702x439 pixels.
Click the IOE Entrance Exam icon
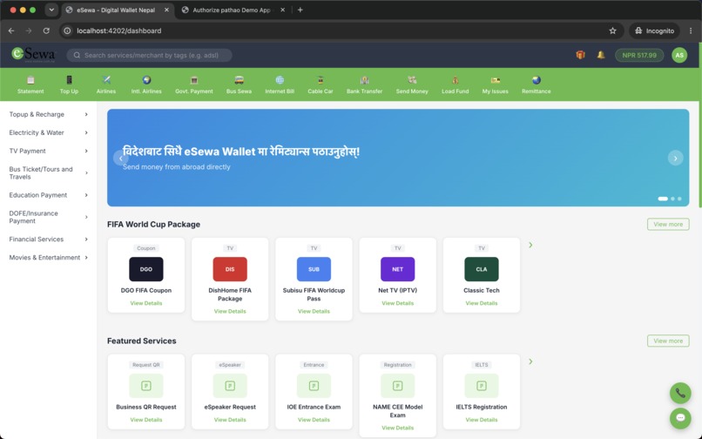pyautogui.click(x=314, y=386)
